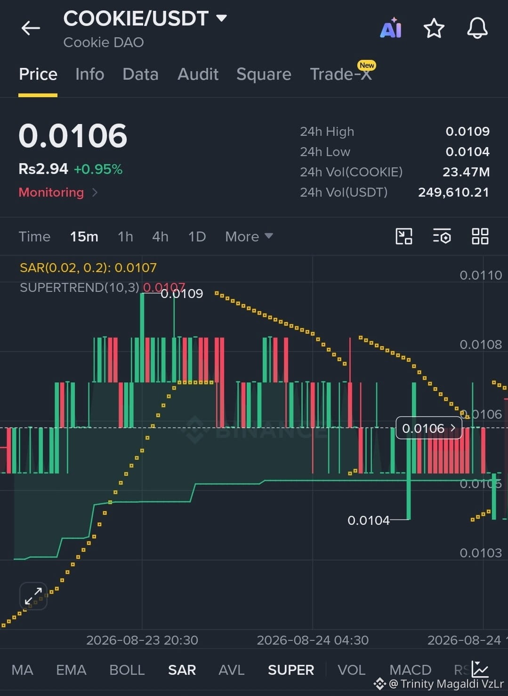Open the multi-chart grid layout icon
This screenshot has height=696, width=508.
pos(480,236)
